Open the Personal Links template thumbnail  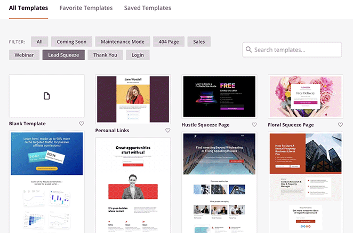[x=133, y=99]
